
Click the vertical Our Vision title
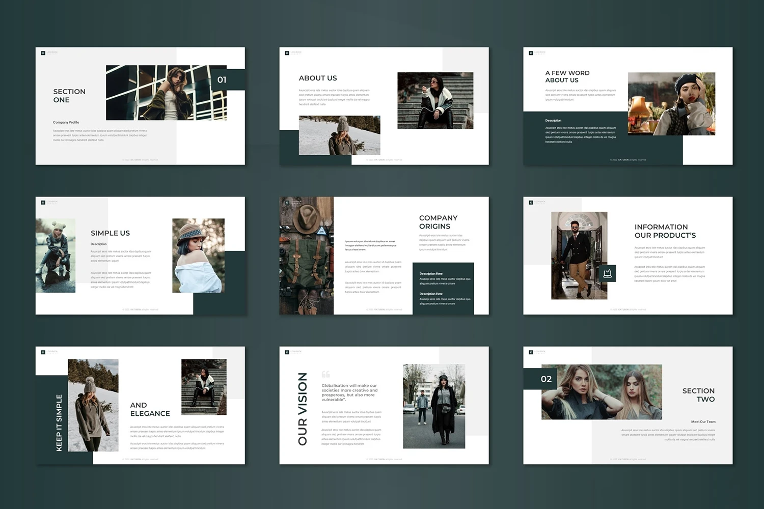coord(303,409)
